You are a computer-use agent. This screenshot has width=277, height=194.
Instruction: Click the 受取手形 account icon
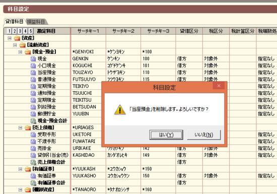point(33,135)
